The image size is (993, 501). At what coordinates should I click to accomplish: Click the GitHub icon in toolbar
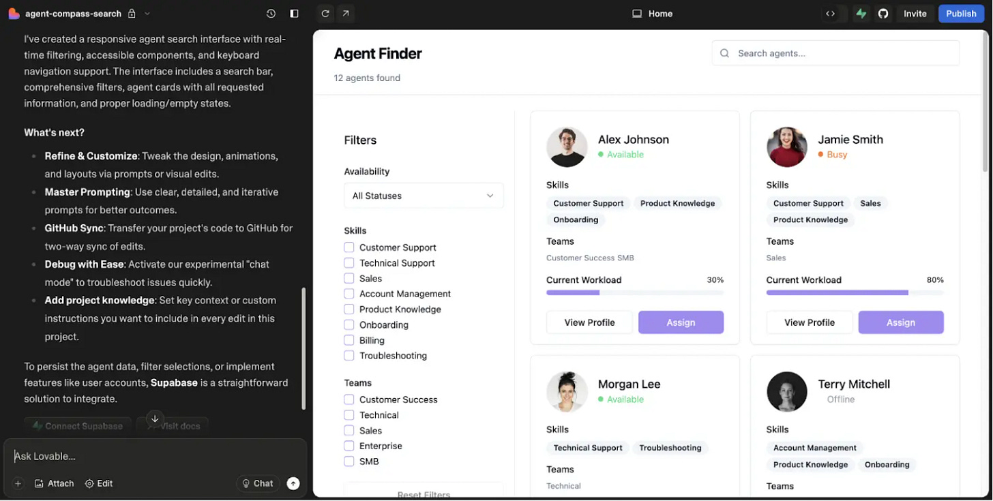click(x=883, y=14)
